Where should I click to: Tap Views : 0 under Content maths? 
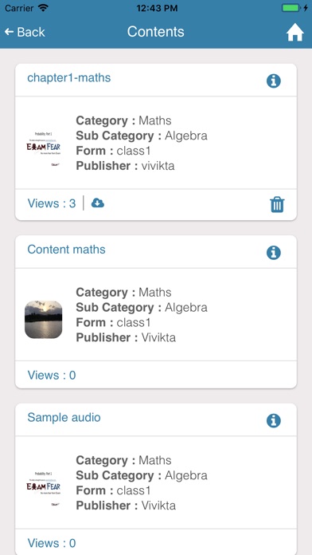point(52,376)
